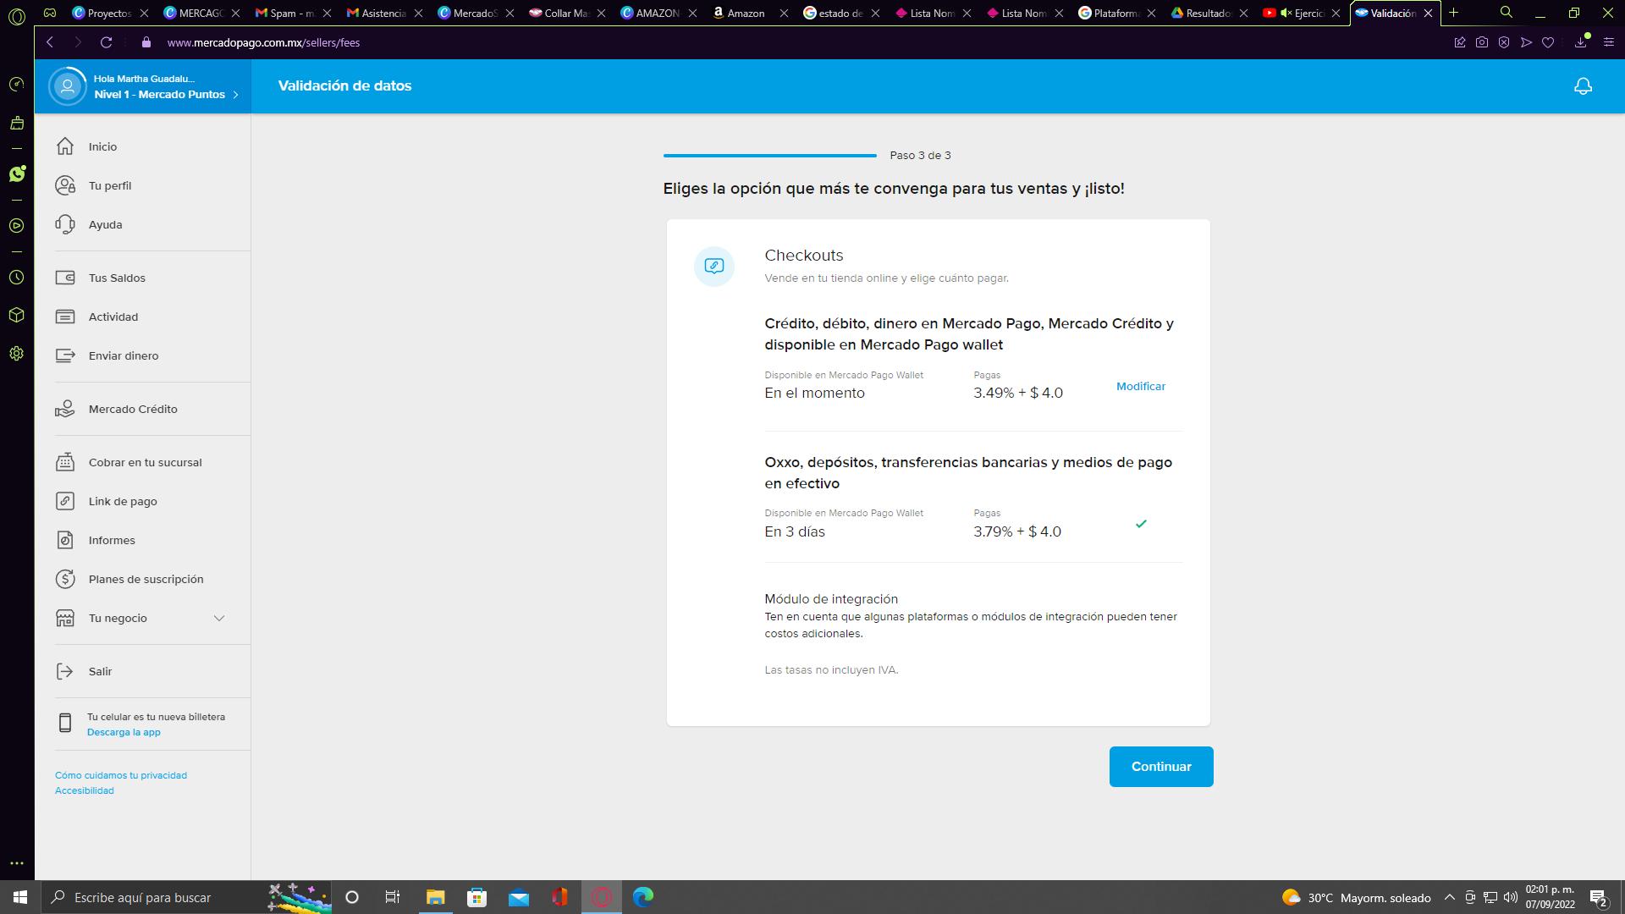The image size is (1625, 914).
Task: Open the Link de pago icon
Action: (65, 501)
